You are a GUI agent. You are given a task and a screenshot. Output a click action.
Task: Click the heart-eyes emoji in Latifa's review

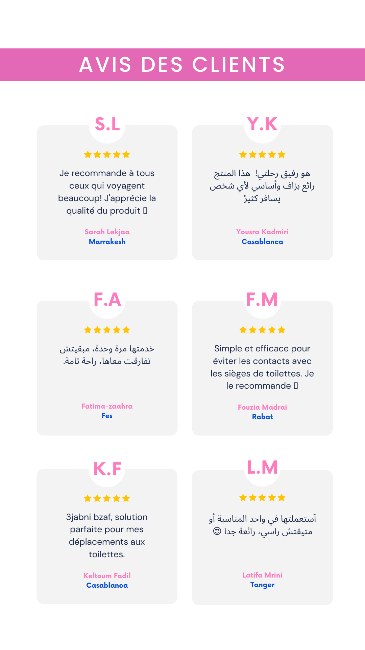[217, 531]
